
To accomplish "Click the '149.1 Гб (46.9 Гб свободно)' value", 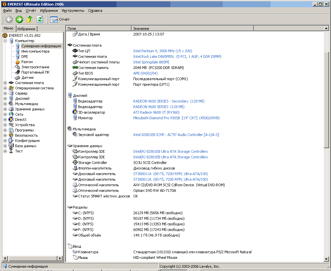I will coord(156,235).
